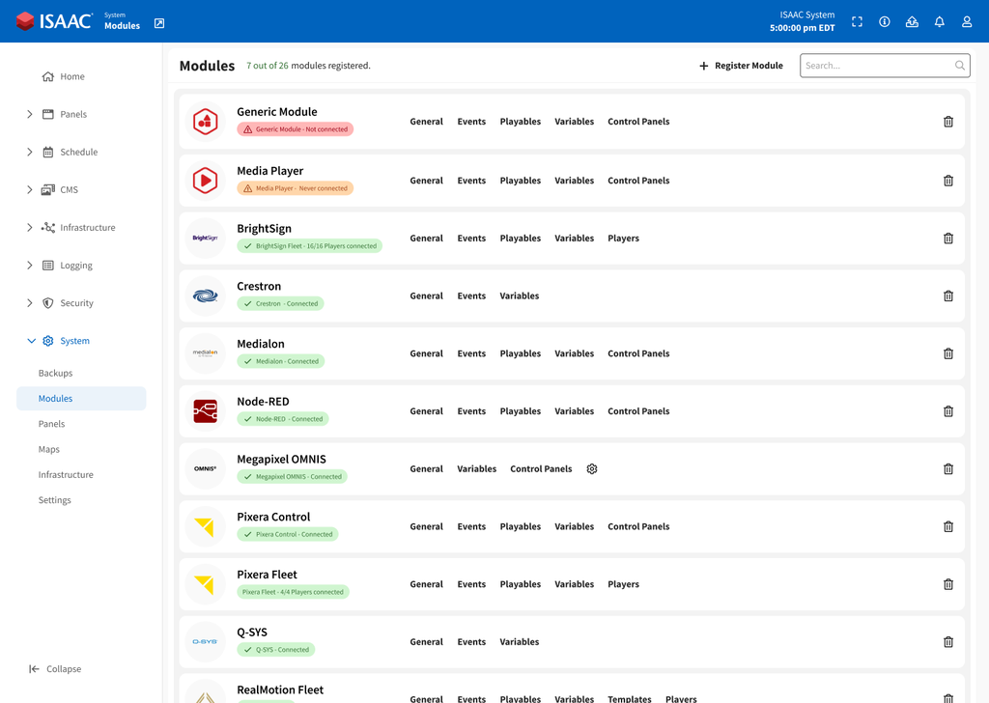Click the Register Module button
Image resolution: width=989 pixels, height=703 pixels.
741,66
